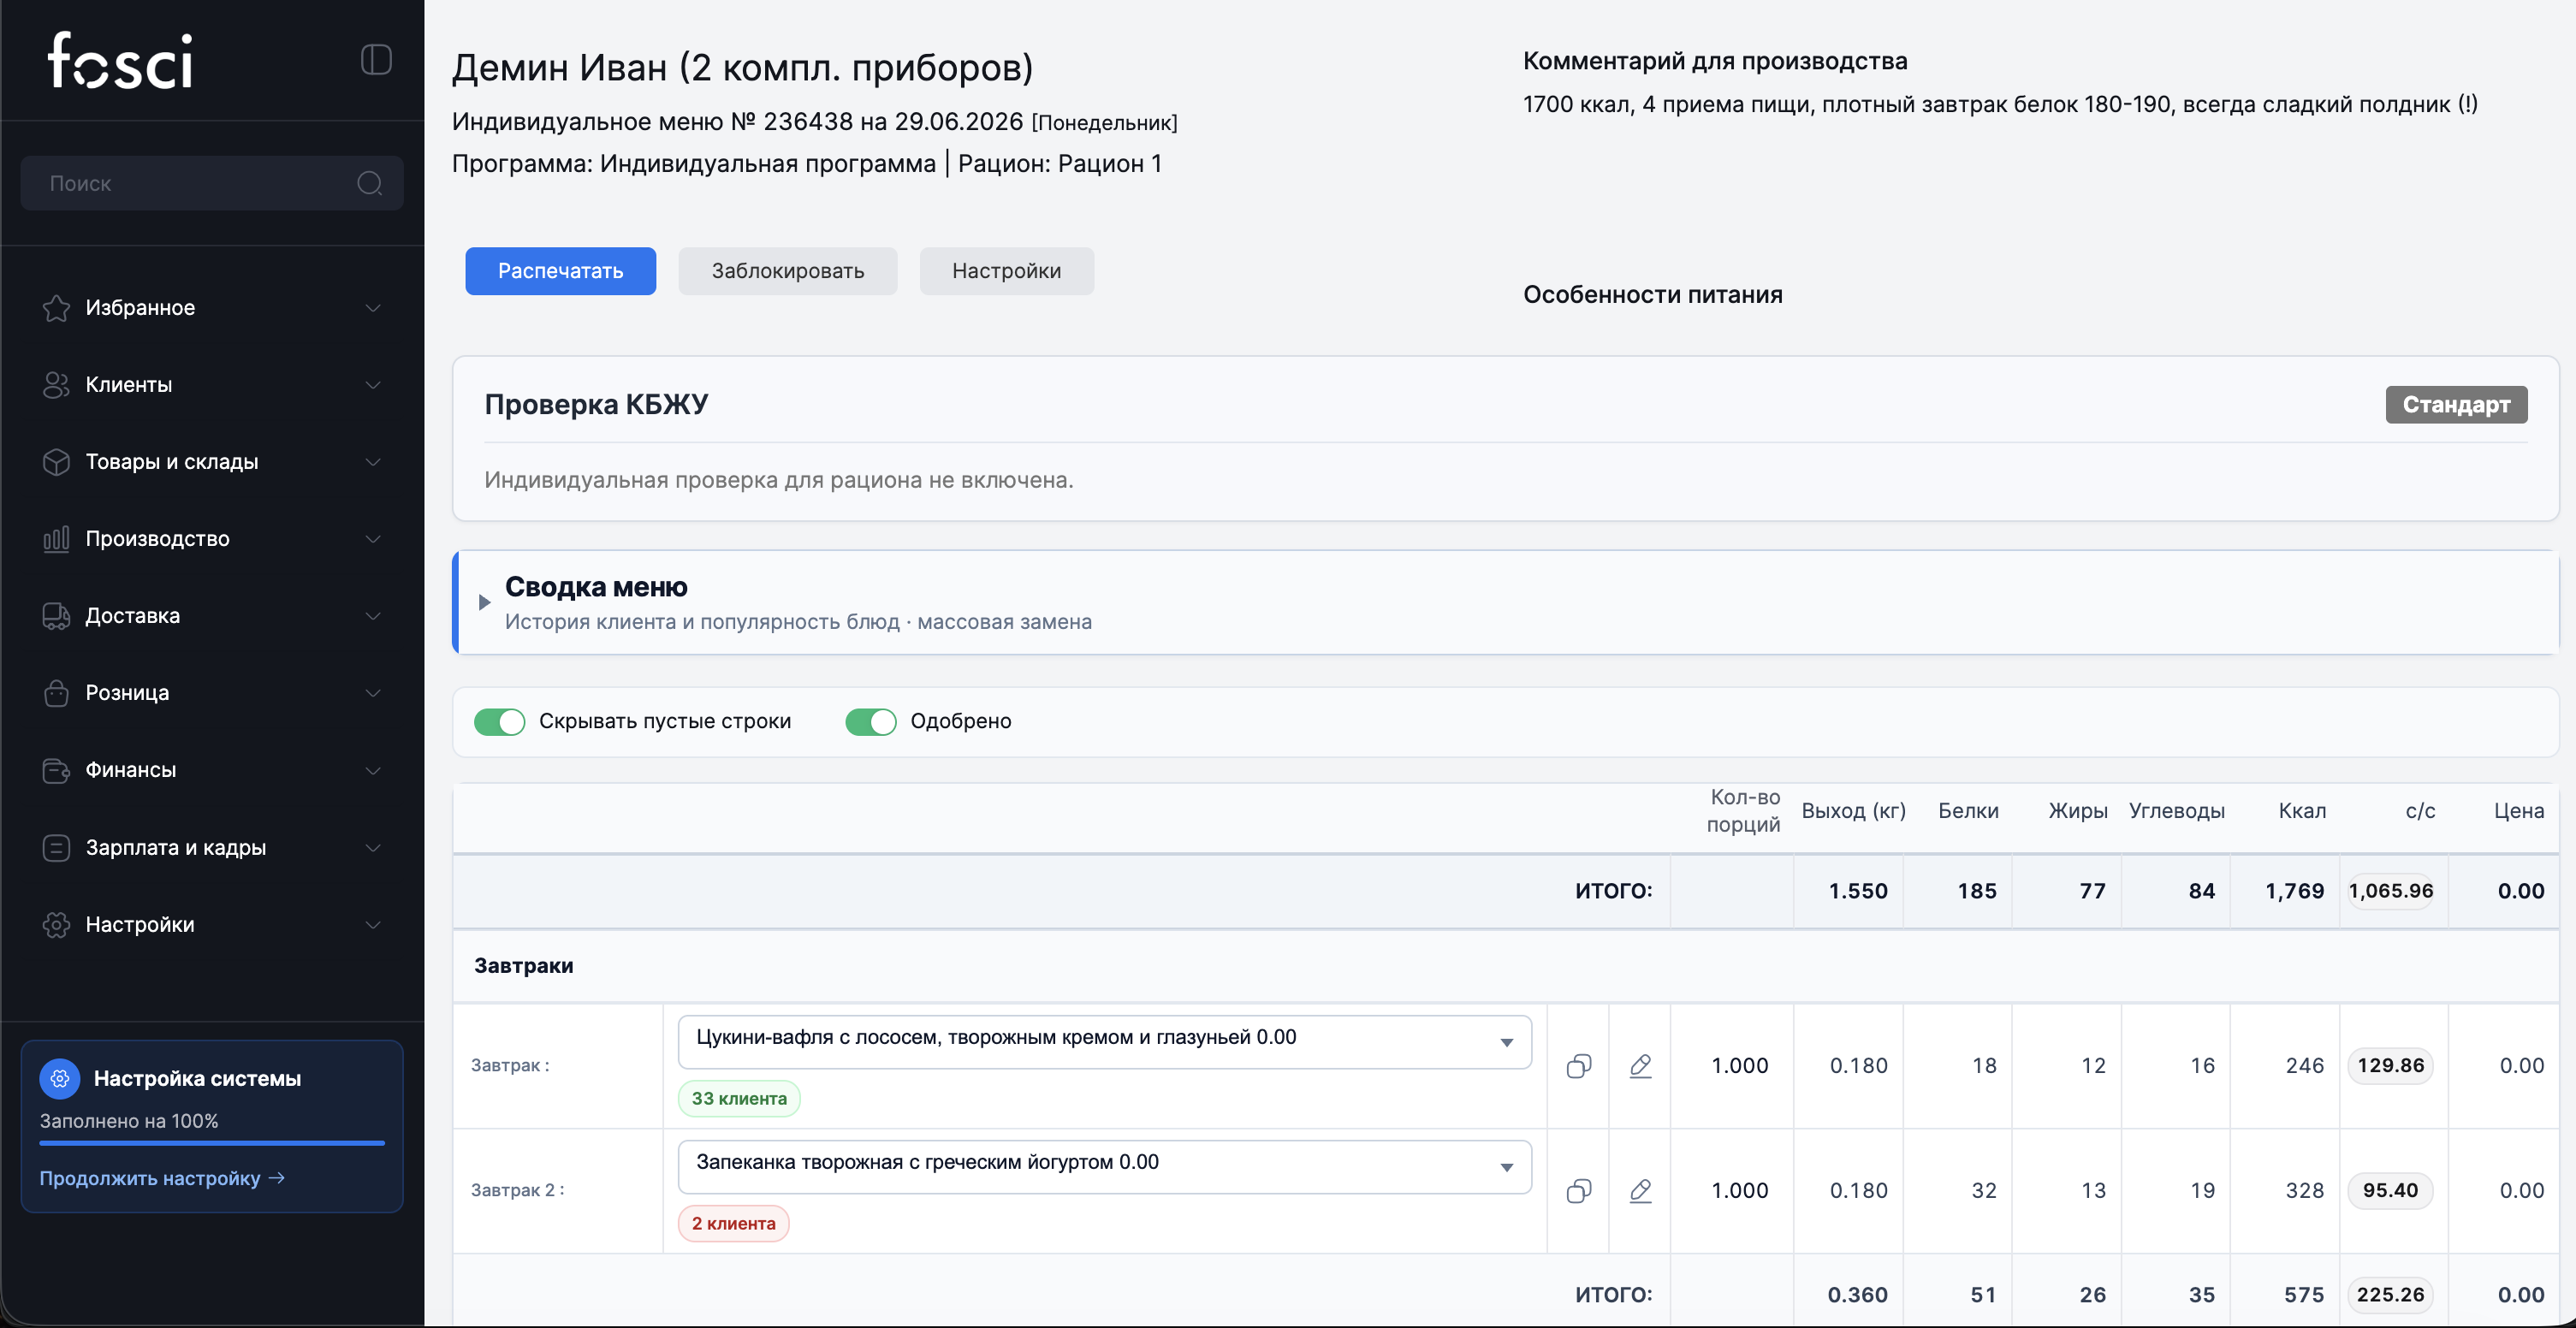Open Финансы menu item
The width and height of the screenshot is (2576, 1328).
coord(212,770)
